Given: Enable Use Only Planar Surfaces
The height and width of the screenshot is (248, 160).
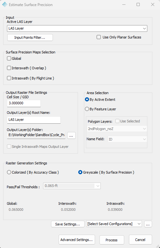Looking at the screenshot, I should tap(99, 37).
